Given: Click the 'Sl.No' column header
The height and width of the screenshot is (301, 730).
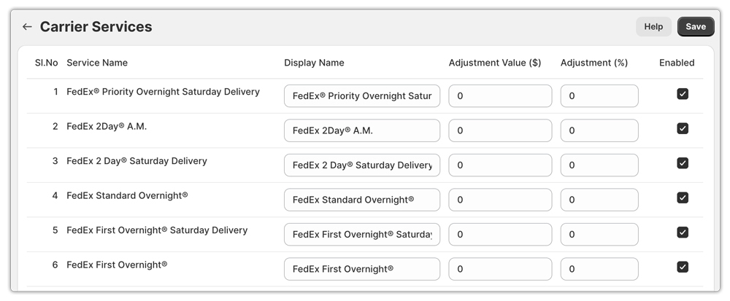Looking at the screenshot, I should click(47, 63).
